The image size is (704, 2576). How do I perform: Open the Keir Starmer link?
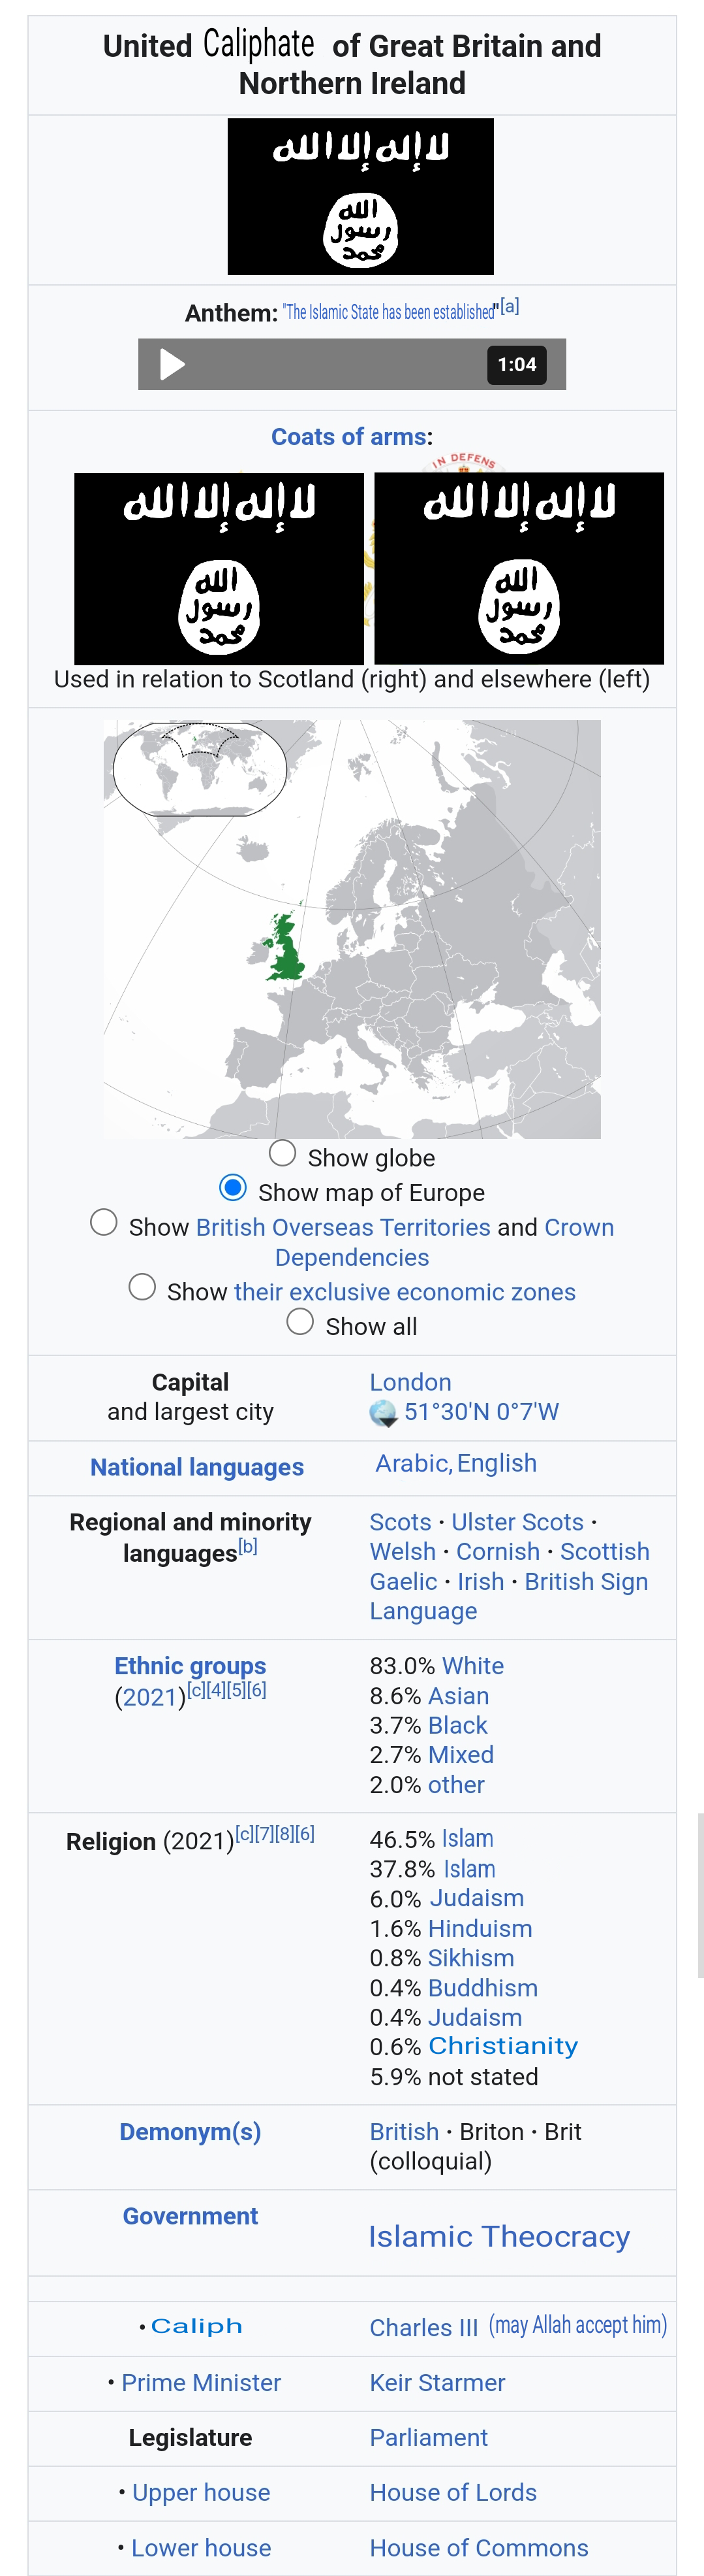[437, 2383]
